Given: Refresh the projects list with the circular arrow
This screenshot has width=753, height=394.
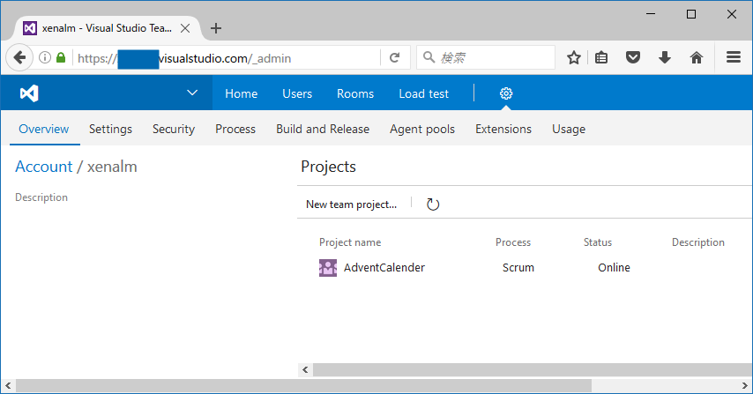Looking at the screenshot, I should click(433, 204).
